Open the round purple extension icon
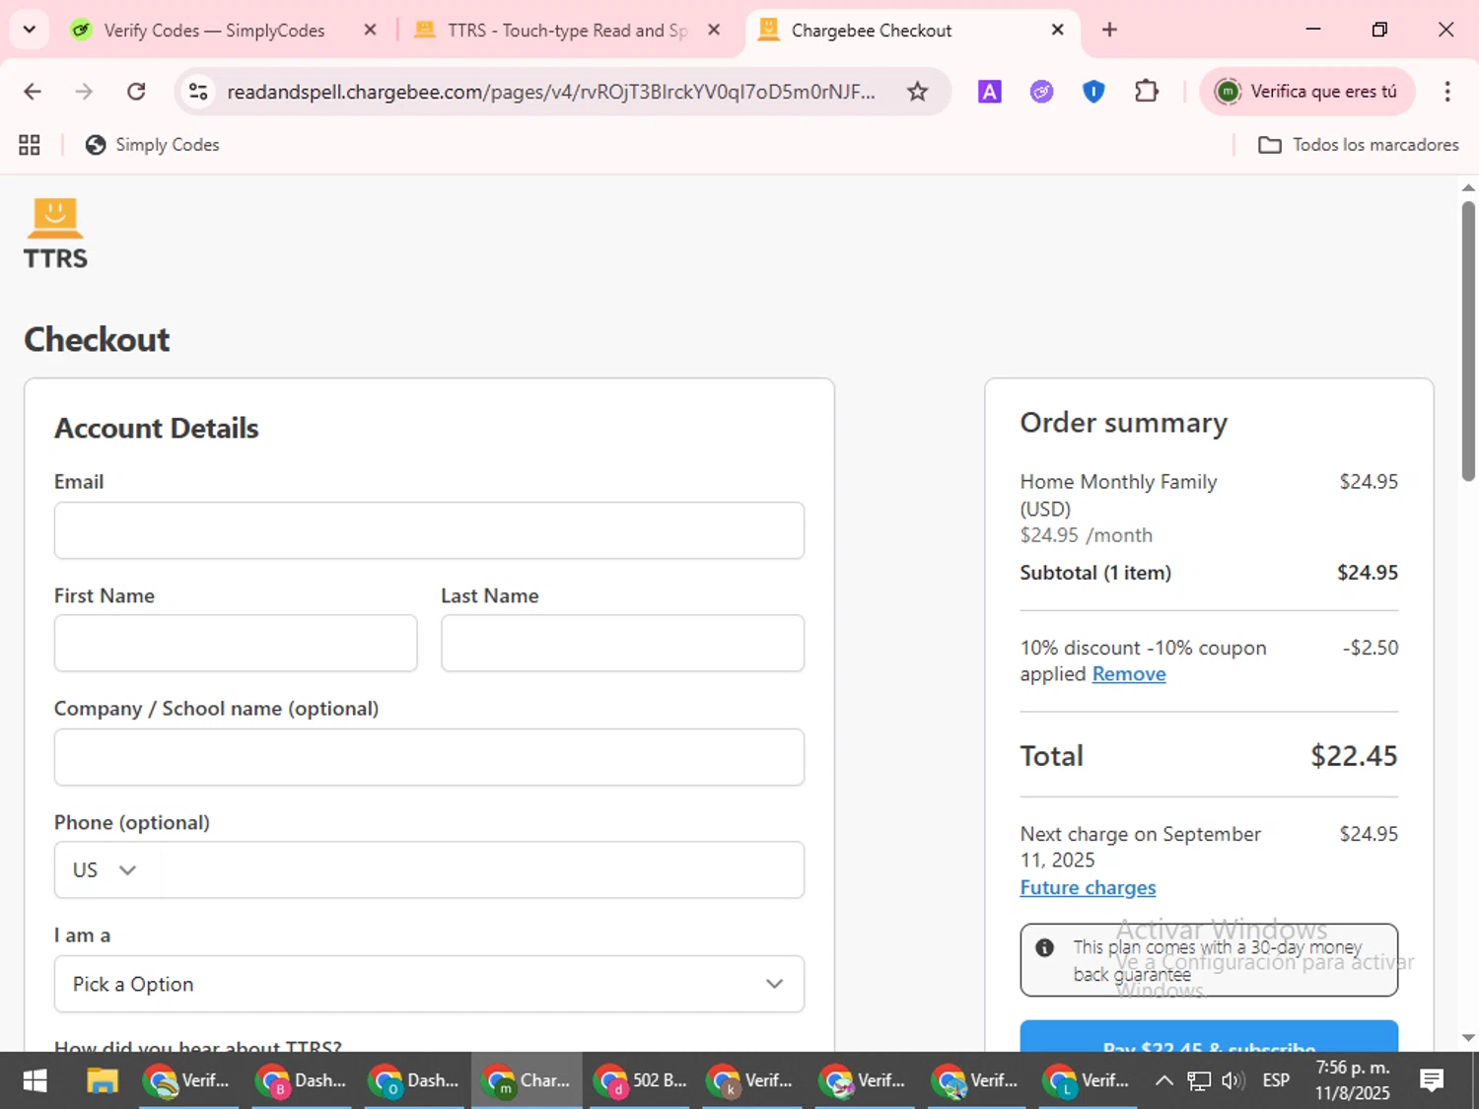 pos(1041,92)
